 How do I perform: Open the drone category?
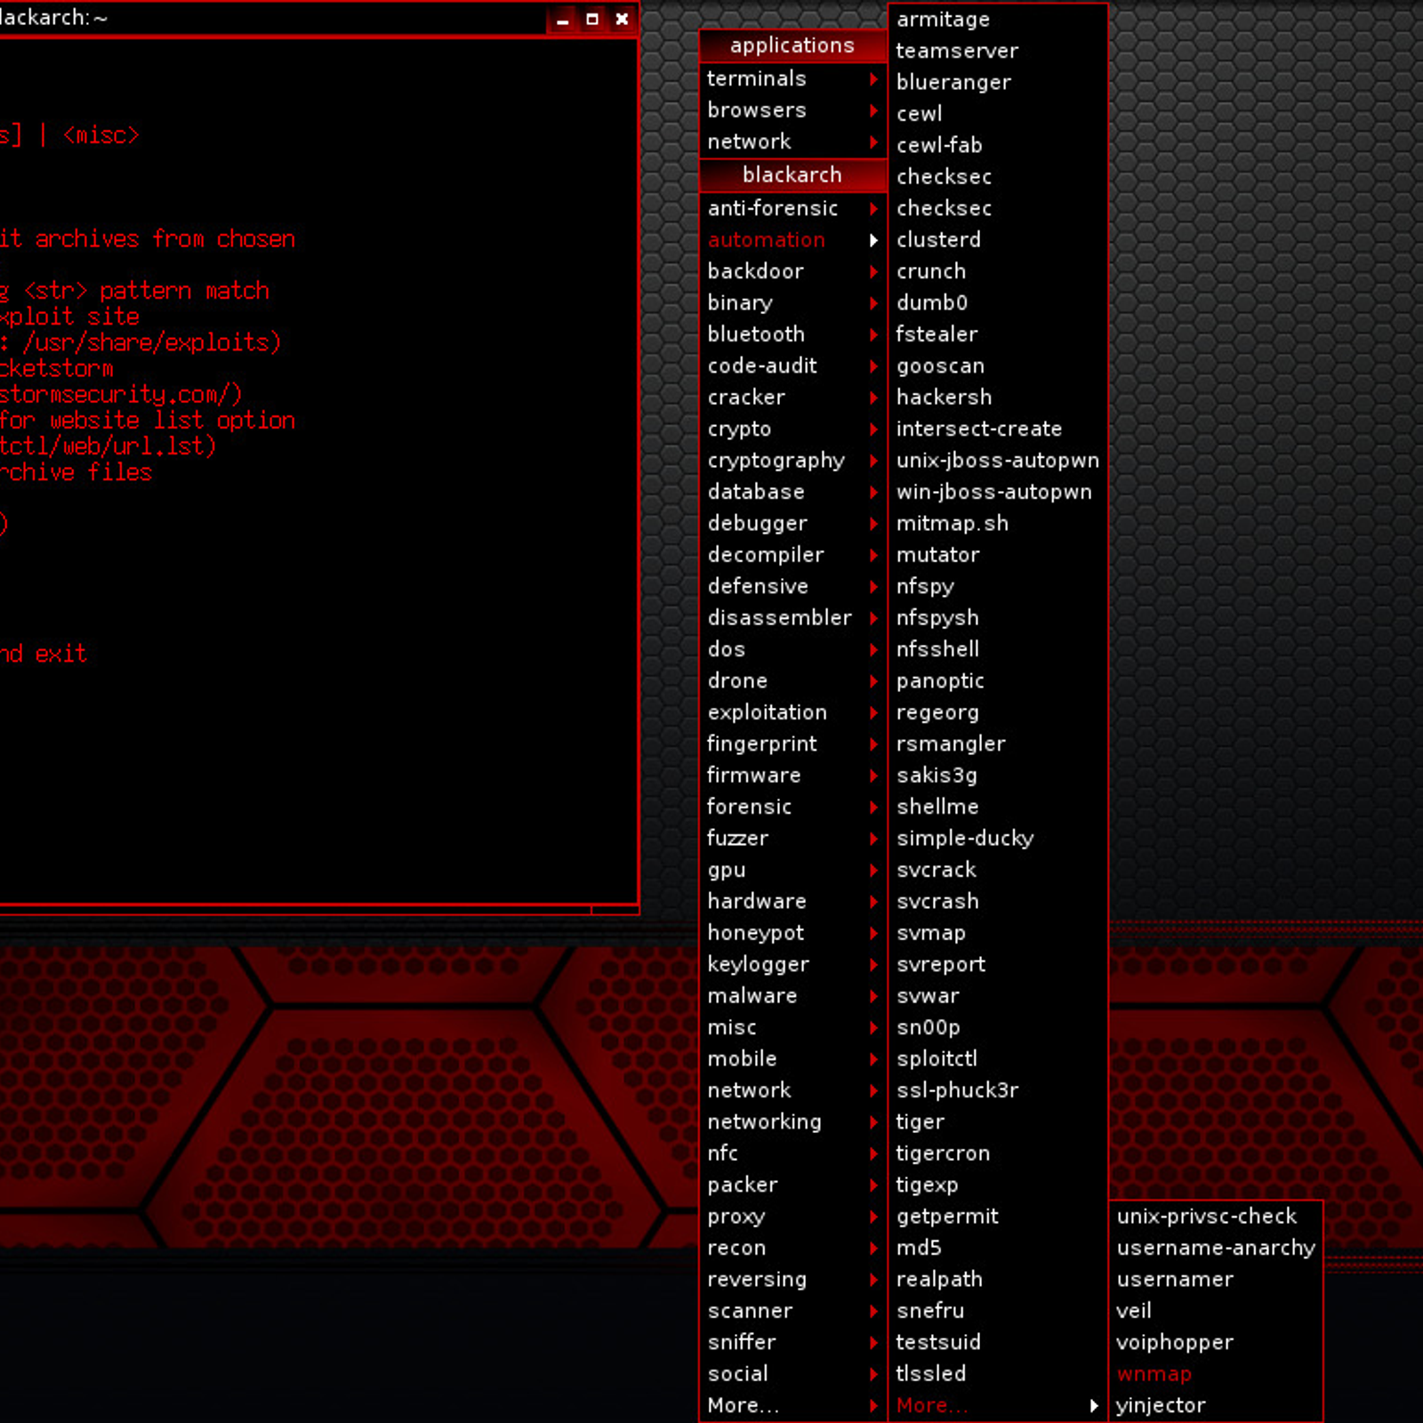coord(793,681)
